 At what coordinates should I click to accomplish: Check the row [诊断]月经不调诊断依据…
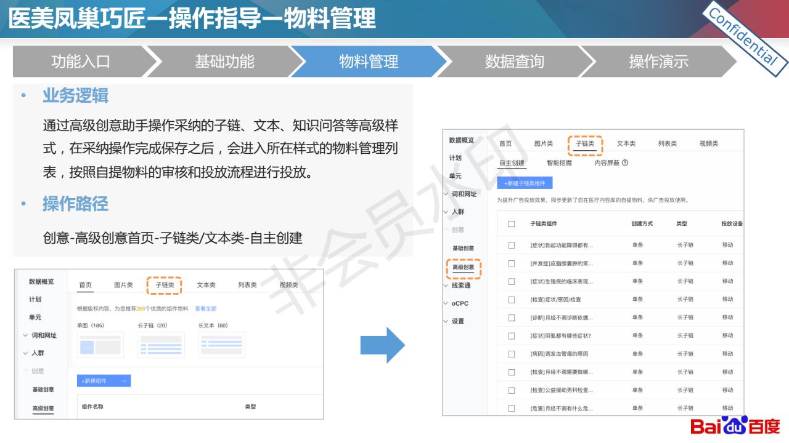point(512,317)
